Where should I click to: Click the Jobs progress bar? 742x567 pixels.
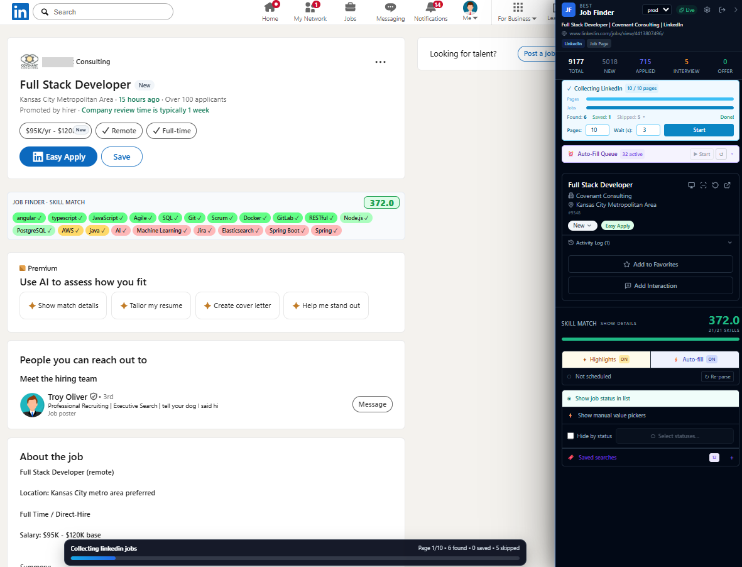pyautogui.click(x=660, y=108)
